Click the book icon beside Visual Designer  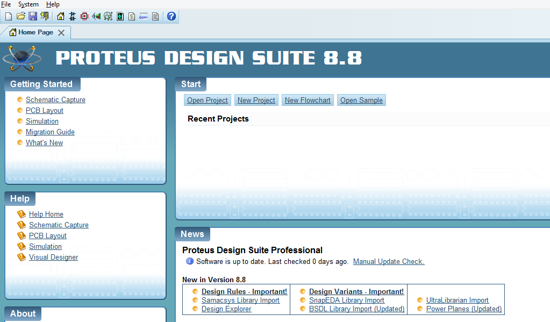pos(22,257)
